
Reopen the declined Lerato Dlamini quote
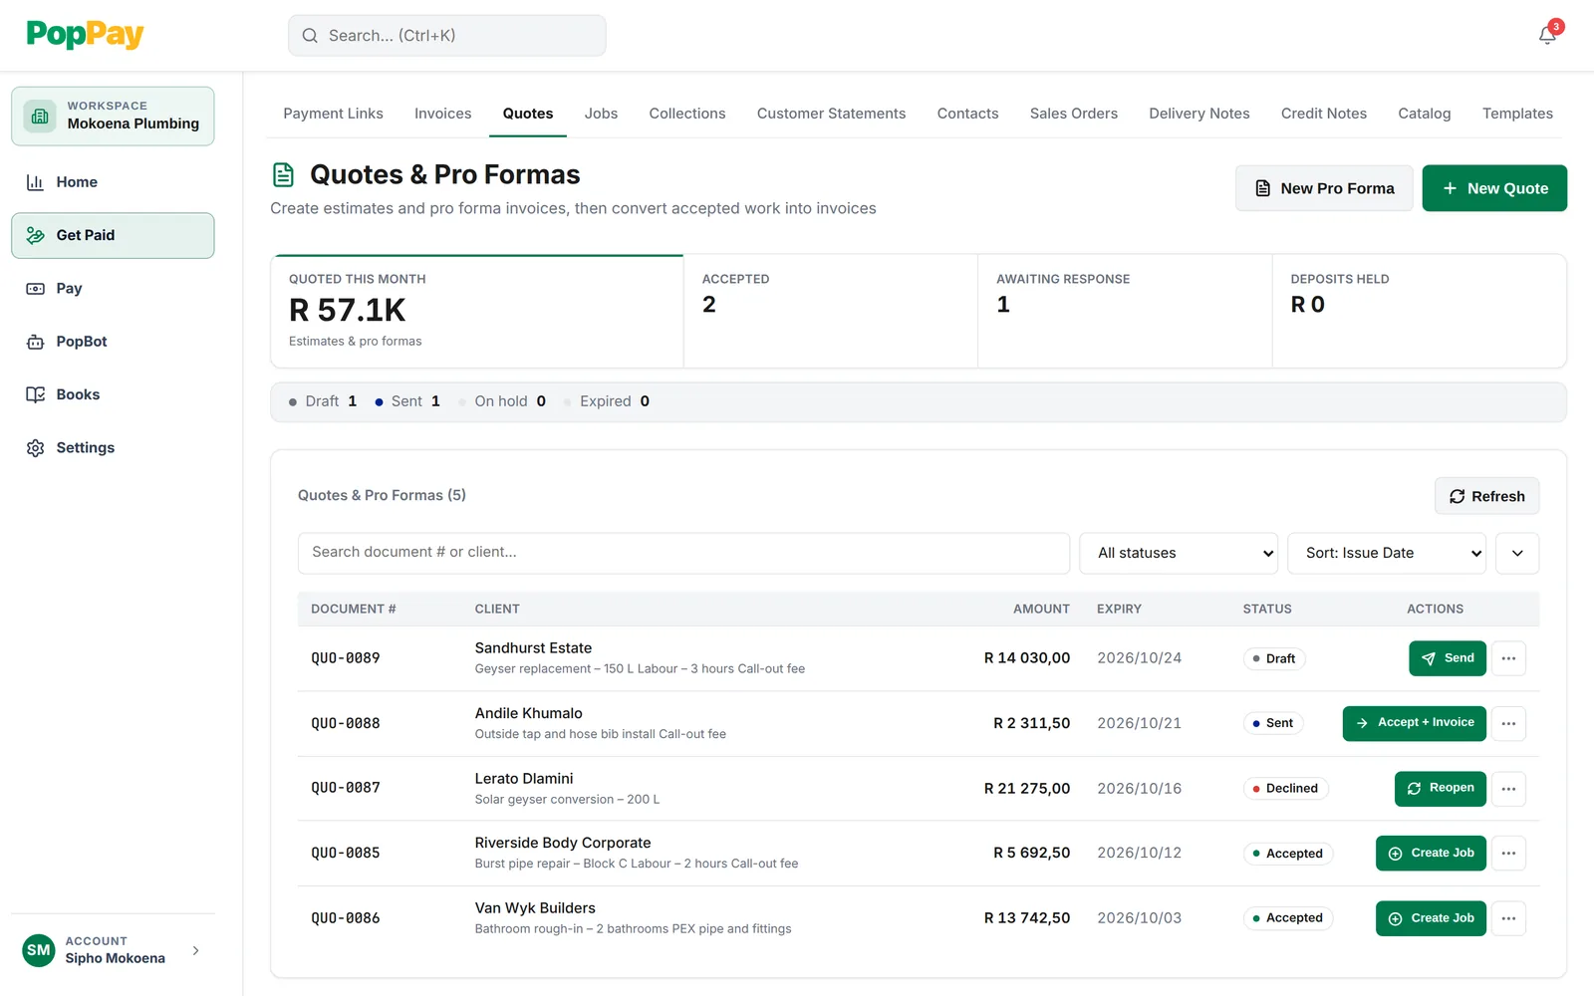coord(1441,789)
